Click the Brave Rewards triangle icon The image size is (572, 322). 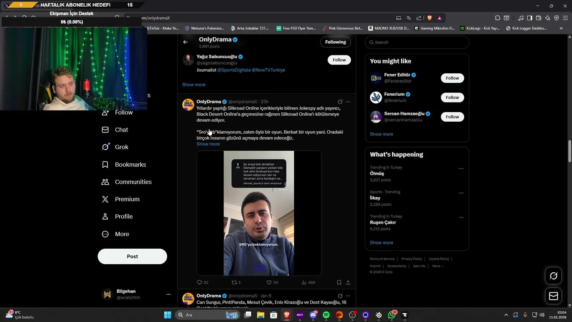click(x=440, y=18)
